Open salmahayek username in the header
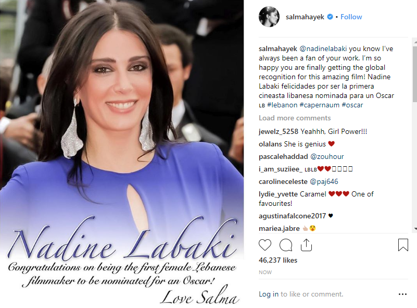The width and height of the screenshot is (417, 308). 305,17
